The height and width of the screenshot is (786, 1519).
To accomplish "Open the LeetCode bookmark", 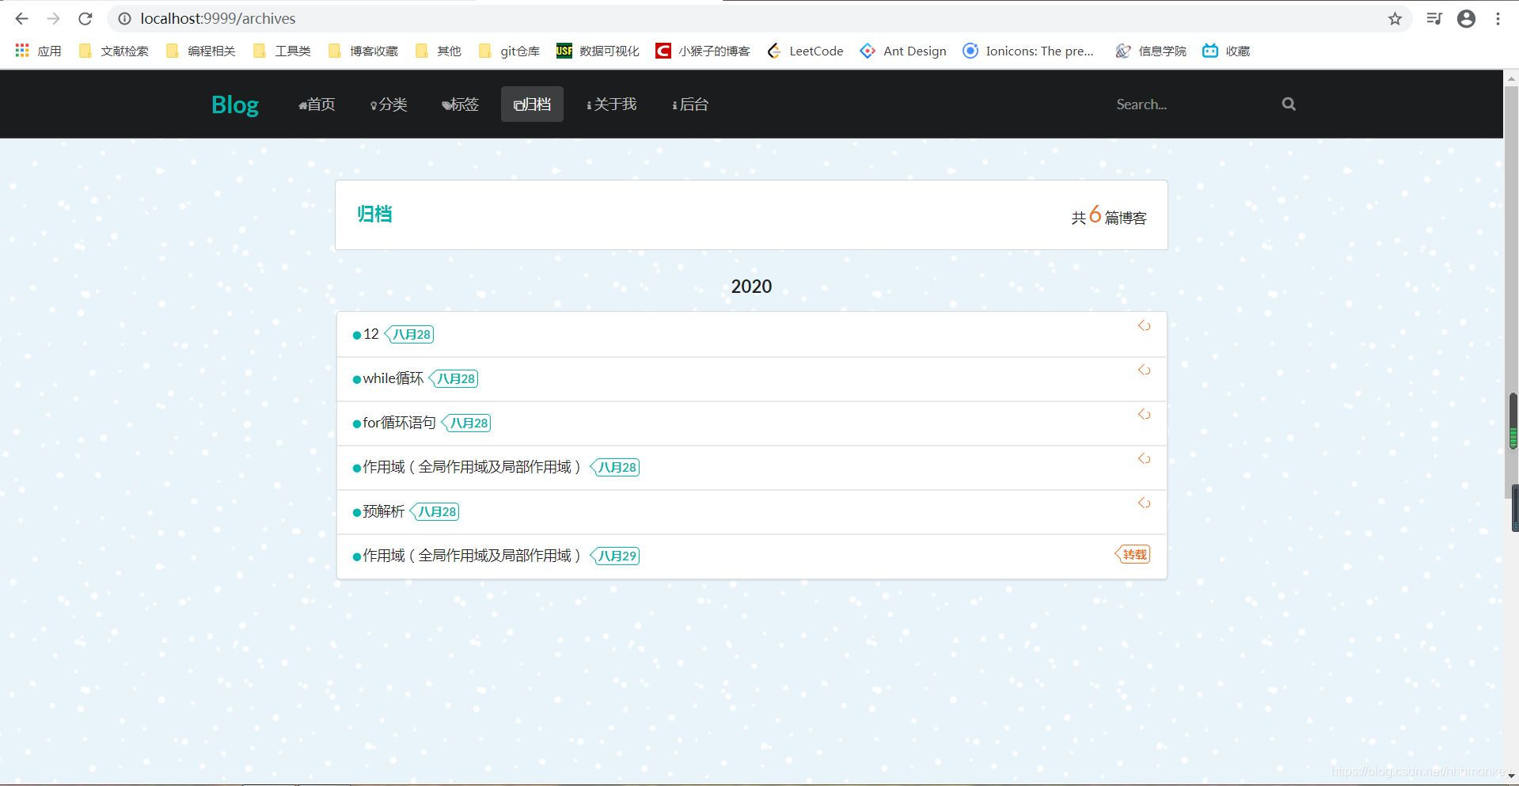I will point(805,51).
